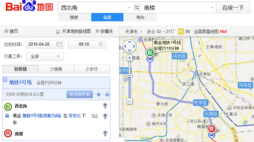Screen dimensions: 254x142
Task: Click the 南开大学 icon on map
Action: pos(148,124)
